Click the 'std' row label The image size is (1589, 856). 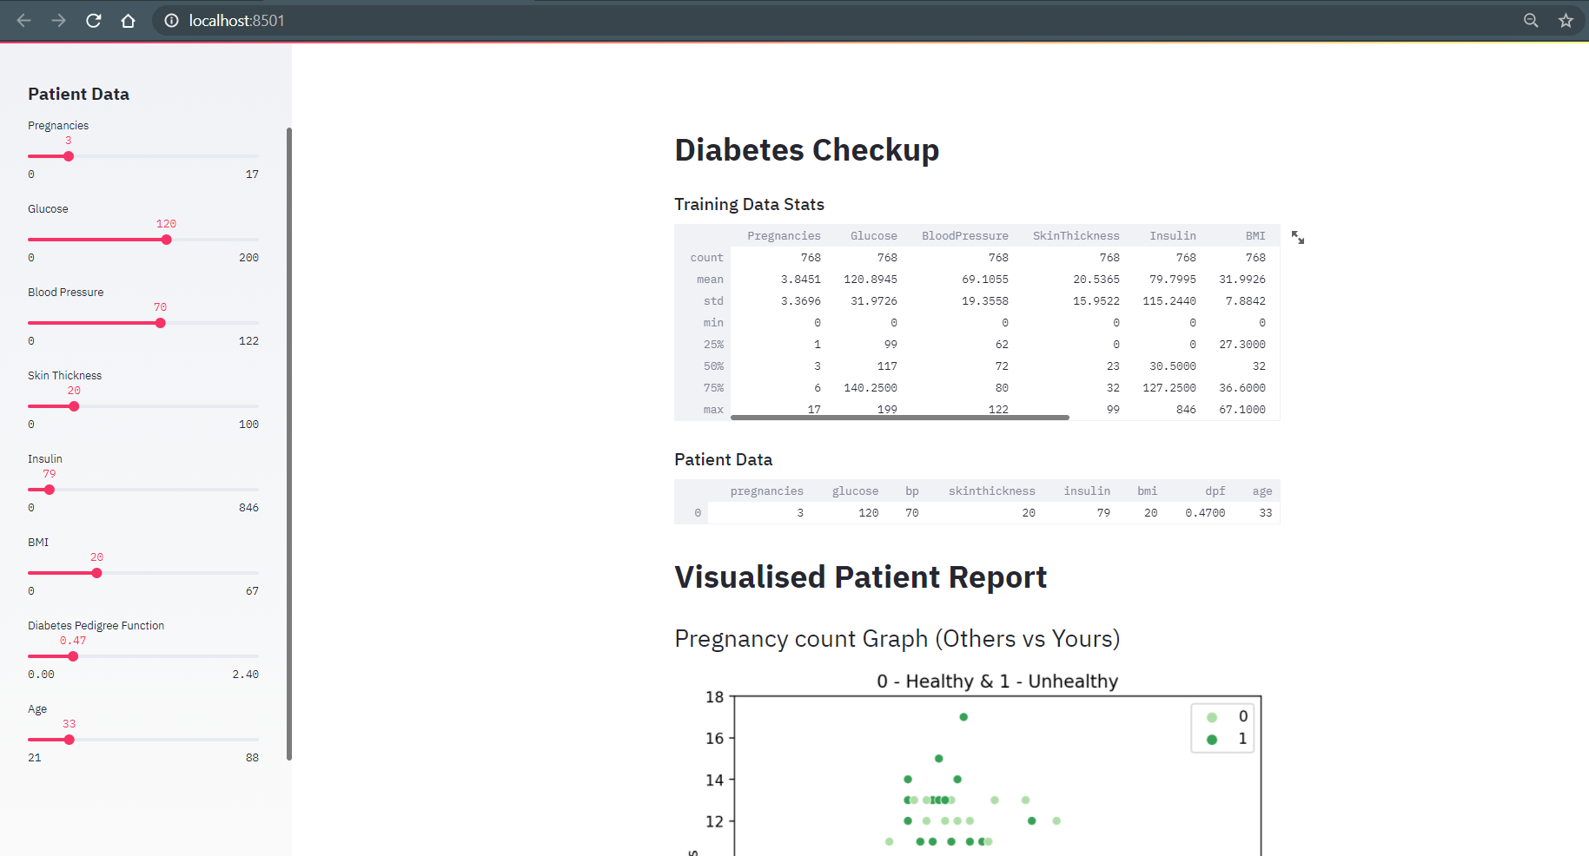click(713, 301)
